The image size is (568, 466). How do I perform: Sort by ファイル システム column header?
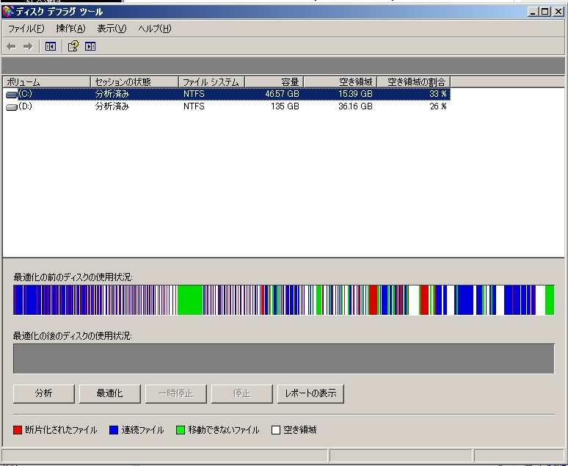tap(212, 82)
